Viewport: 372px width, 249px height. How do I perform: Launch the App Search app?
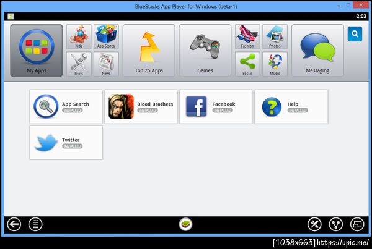point(66,107)
